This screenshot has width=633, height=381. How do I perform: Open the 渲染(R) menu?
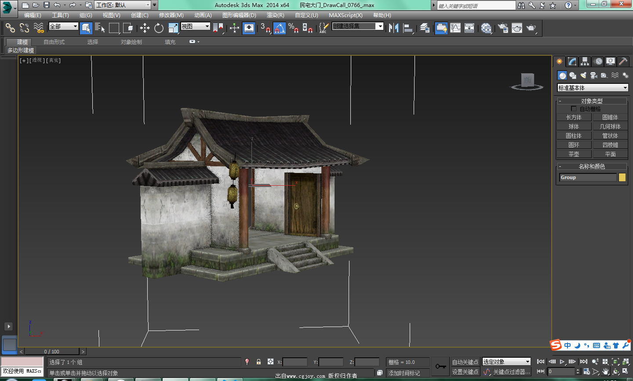pyautogui.click(x=275, y=15)
